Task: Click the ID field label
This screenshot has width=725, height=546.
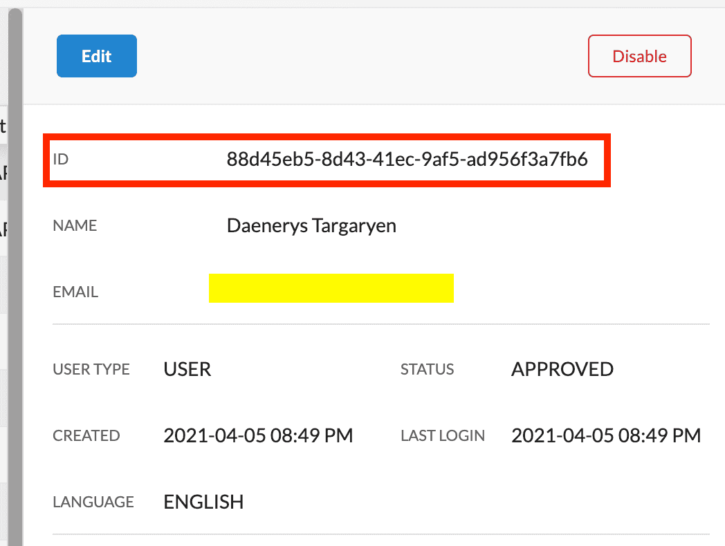Action: (61, 160)
